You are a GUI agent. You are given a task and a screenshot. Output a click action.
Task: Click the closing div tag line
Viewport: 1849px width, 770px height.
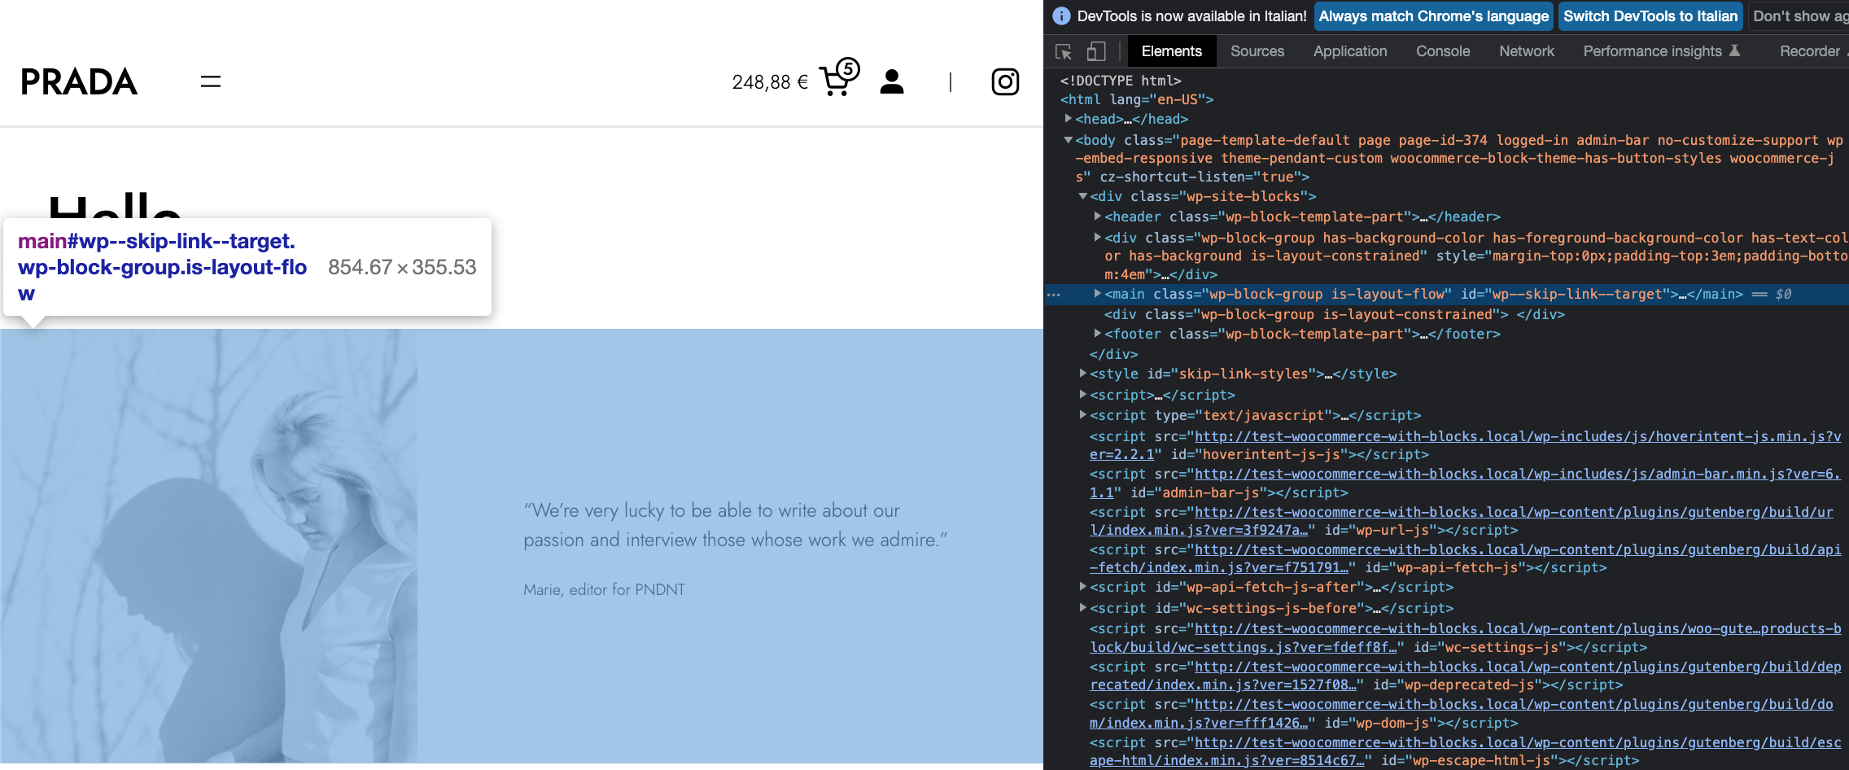point(1113,354)
